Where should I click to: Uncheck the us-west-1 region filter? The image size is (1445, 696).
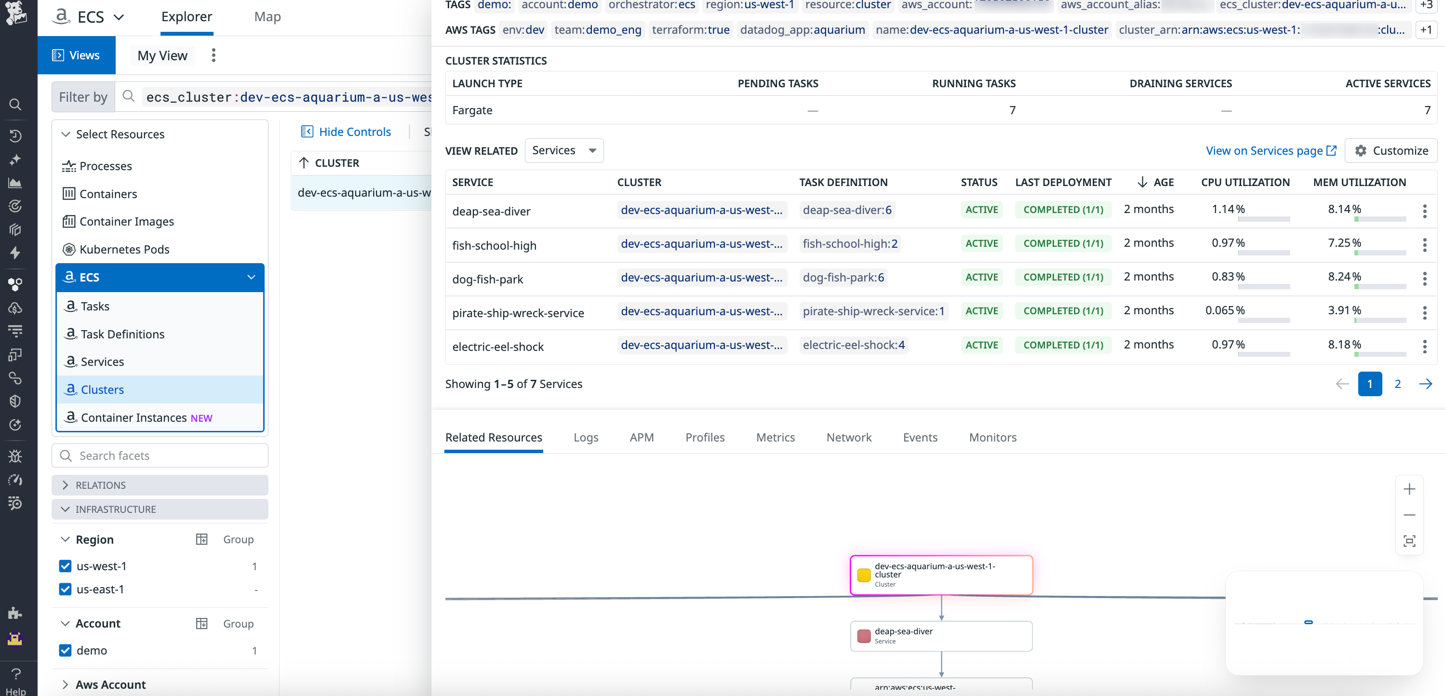coord(65,566)
